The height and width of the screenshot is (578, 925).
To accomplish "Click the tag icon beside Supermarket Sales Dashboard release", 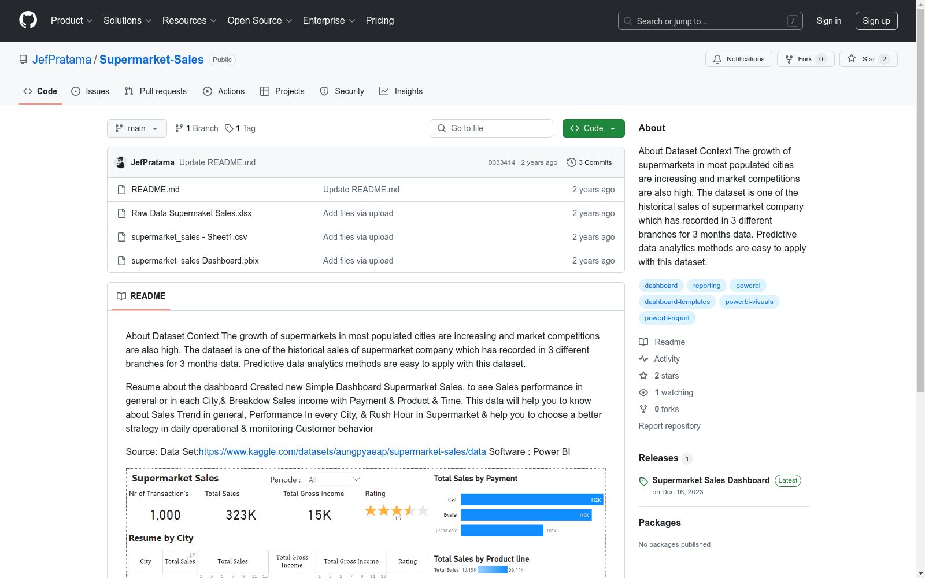I will pos(643,481).
